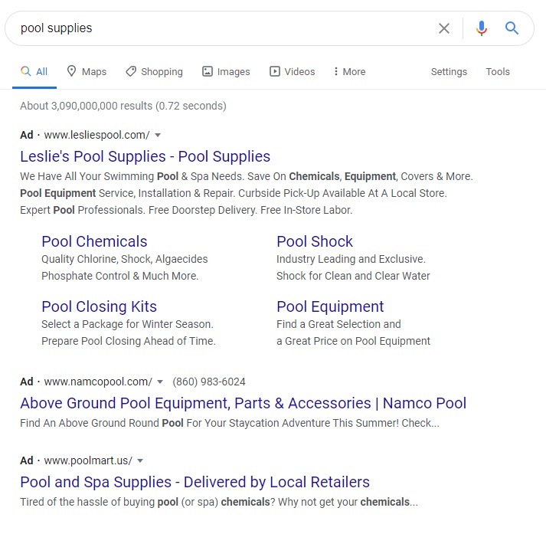
Task: Switch to the All results tab
Action: [34, 72]
